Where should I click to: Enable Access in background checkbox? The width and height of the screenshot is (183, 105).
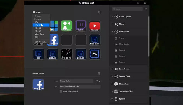pos(61,91)
